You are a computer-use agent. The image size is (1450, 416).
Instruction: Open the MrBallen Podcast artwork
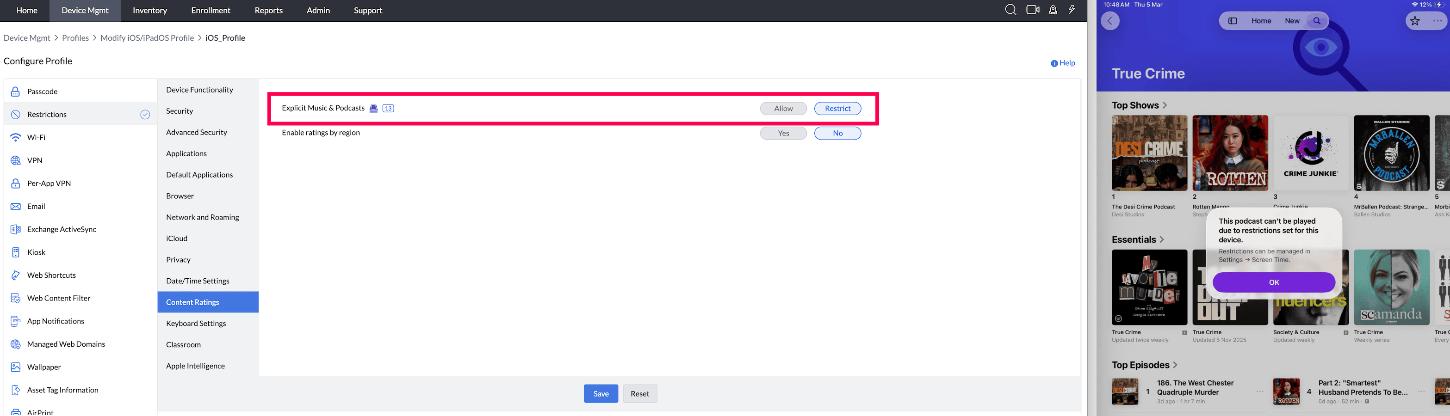(x=1391, y=153)
